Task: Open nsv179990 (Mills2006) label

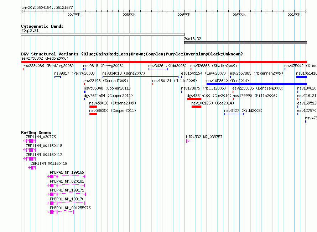Action: coord(255,96)
